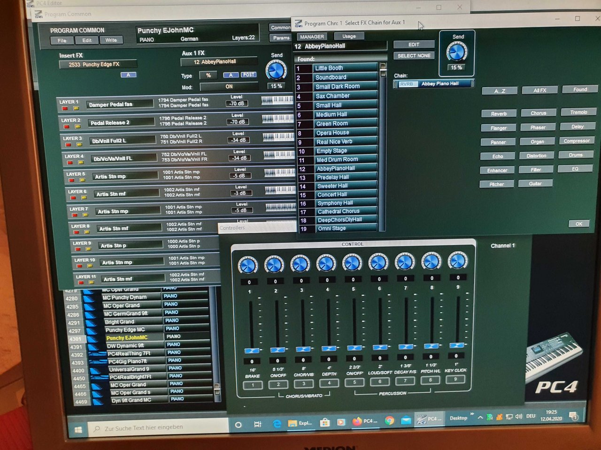601x450 pixels.
Task: Switch to the Usage tab
Action: (349, 36)
